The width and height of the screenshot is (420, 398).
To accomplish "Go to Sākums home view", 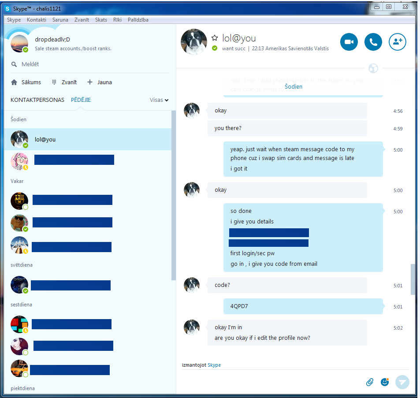I will 26,82.
